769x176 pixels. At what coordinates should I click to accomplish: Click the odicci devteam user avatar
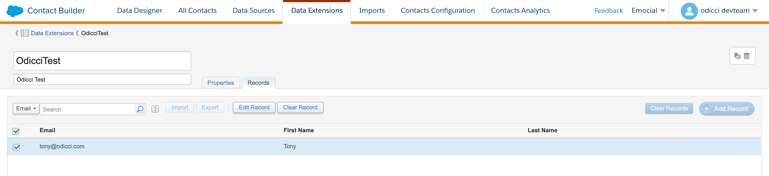point(689,11)
